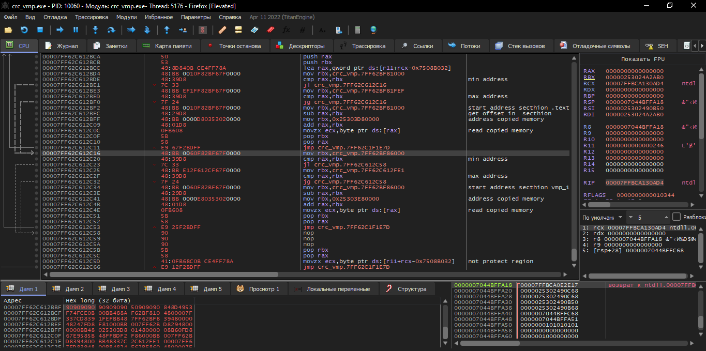Open the Scylla plugin red S icon
Screen dimensions: 706x351
click(x=203, y=30)
